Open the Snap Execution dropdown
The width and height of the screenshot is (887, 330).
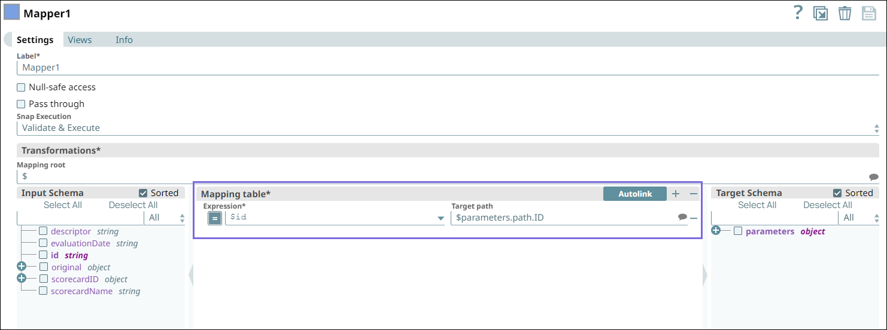tap(448, 128)
